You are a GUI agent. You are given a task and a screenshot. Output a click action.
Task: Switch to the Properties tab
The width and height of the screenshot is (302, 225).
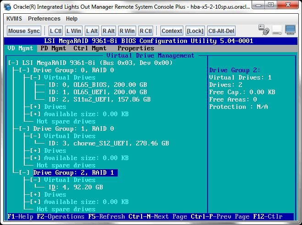point(136,48)
